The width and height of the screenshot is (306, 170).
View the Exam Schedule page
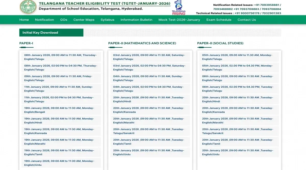219,20
